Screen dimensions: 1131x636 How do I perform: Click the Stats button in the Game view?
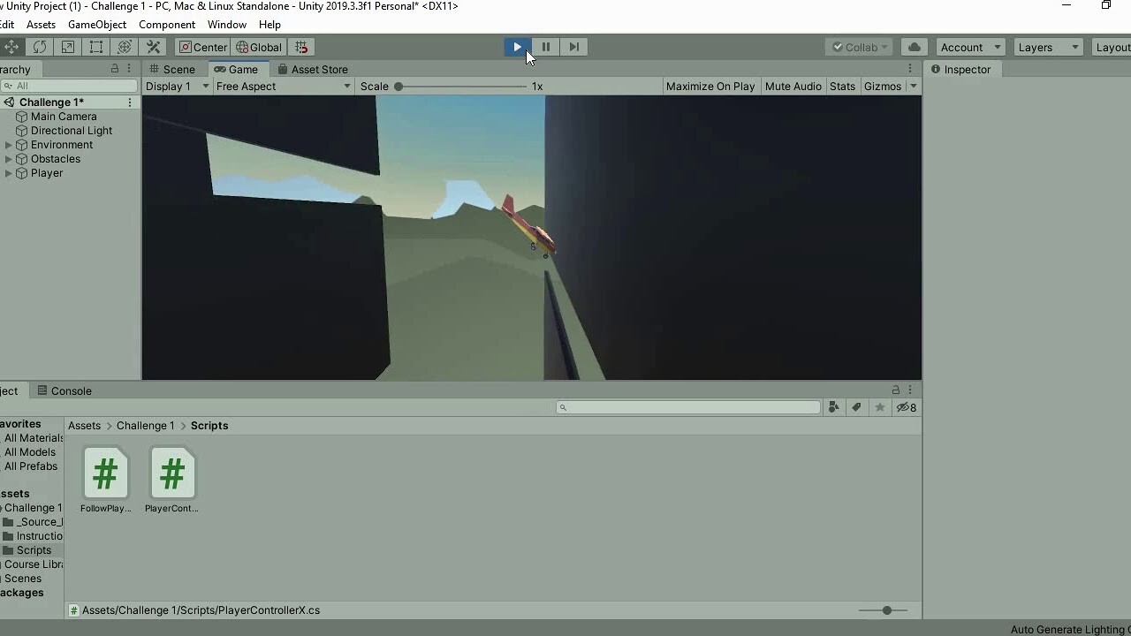(842, 86)
